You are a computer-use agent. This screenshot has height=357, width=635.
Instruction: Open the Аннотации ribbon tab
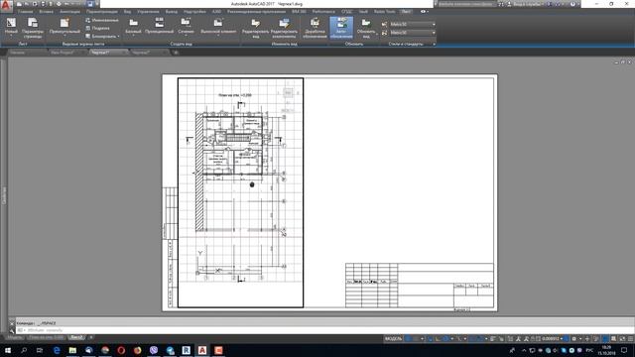point(69,11)
